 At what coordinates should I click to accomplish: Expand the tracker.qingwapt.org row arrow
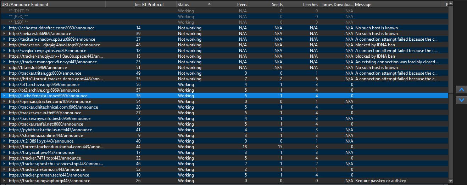click(4, 181)
